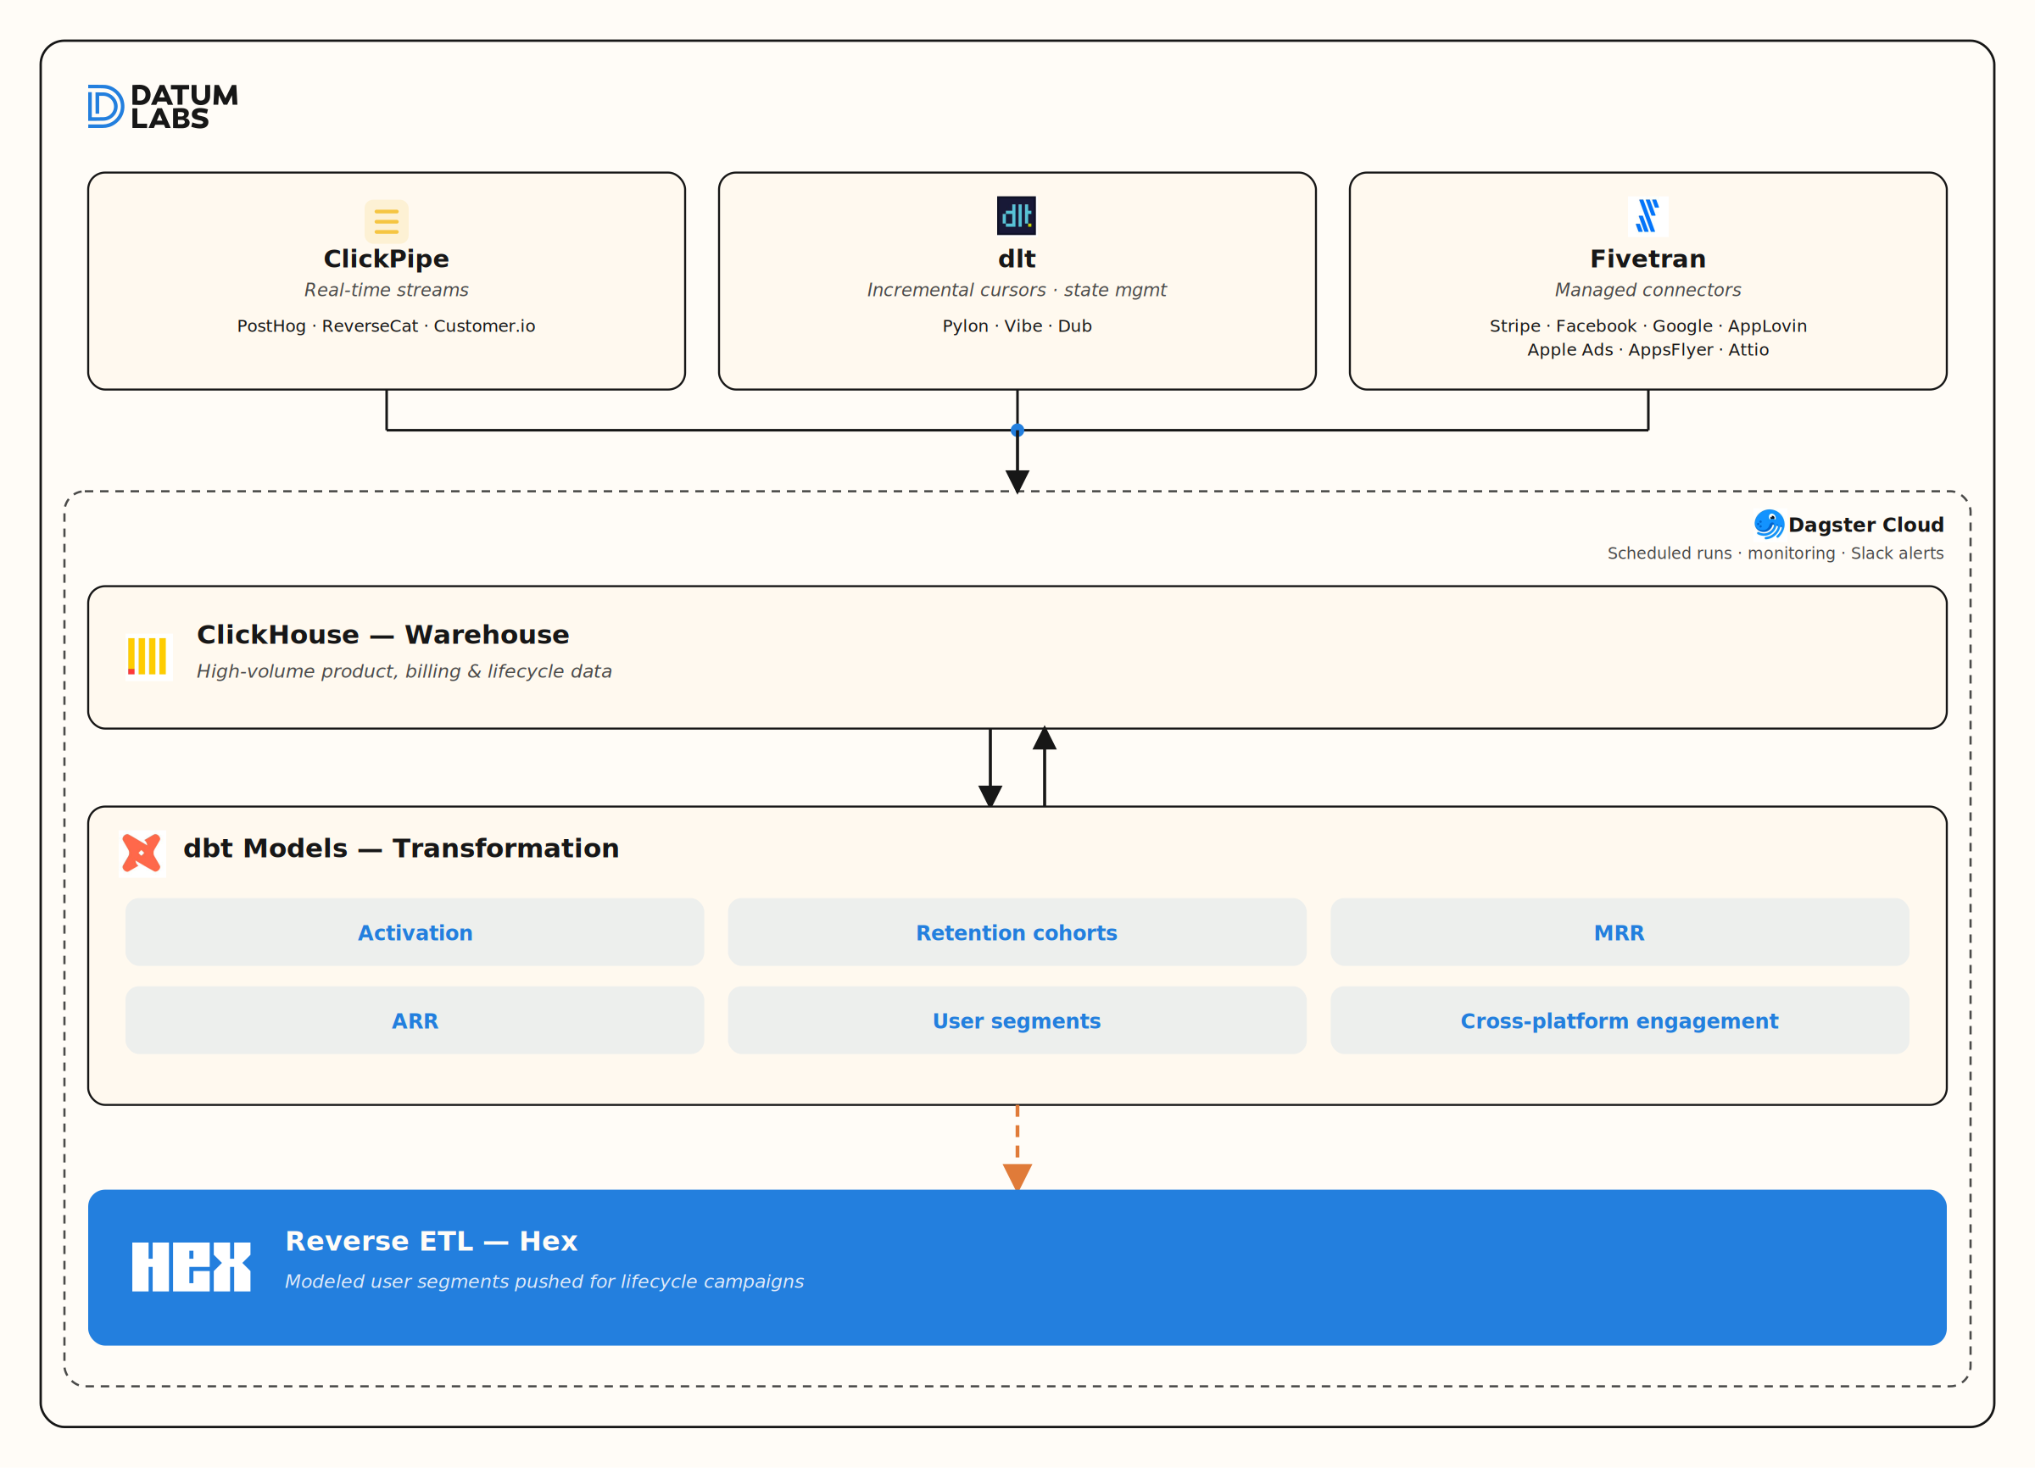
Task: Click the dlt heading text
Action: [x=1017, y=259]
